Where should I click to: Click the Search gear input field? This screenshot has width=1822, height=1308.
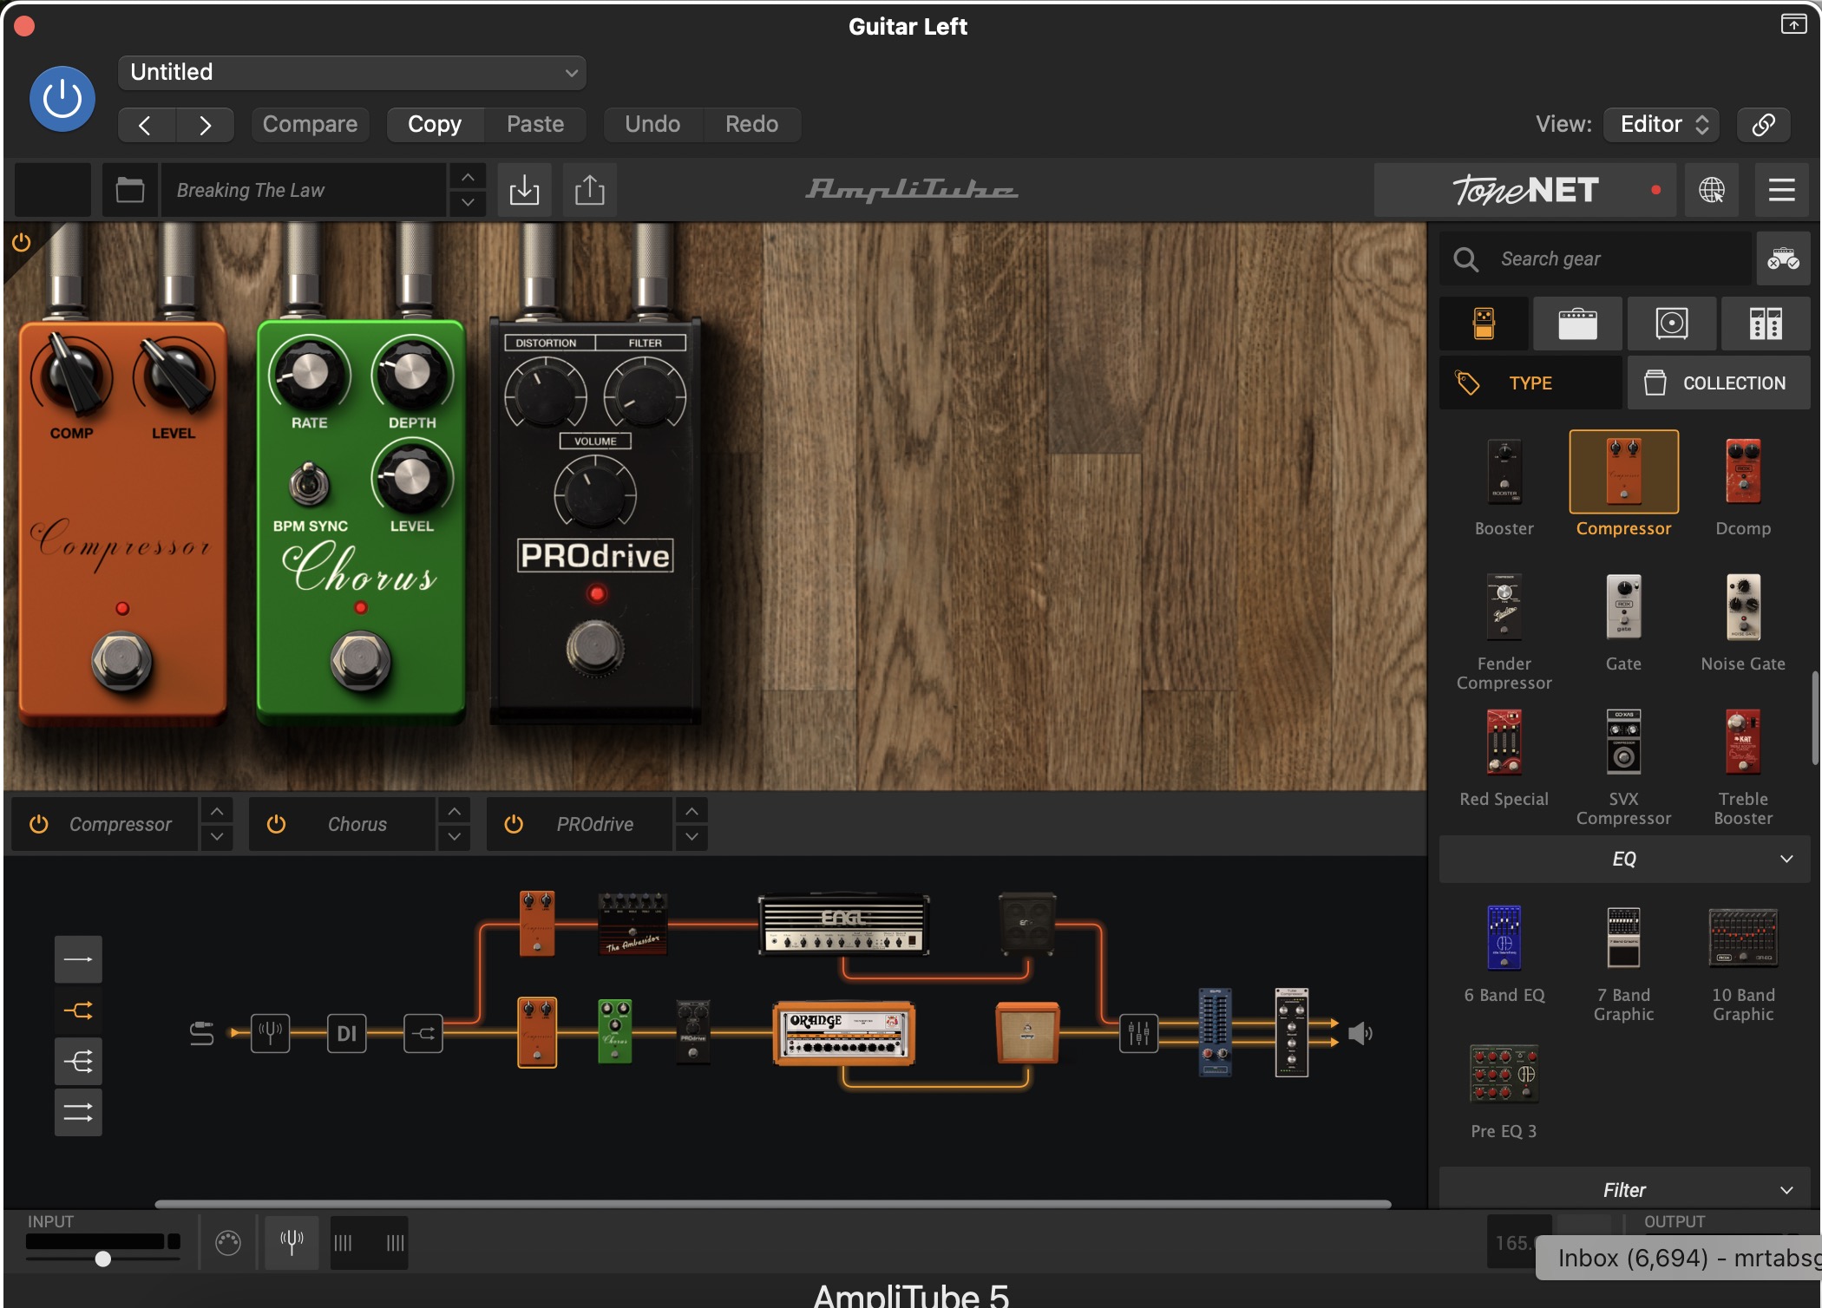[x=1596, y=258]
